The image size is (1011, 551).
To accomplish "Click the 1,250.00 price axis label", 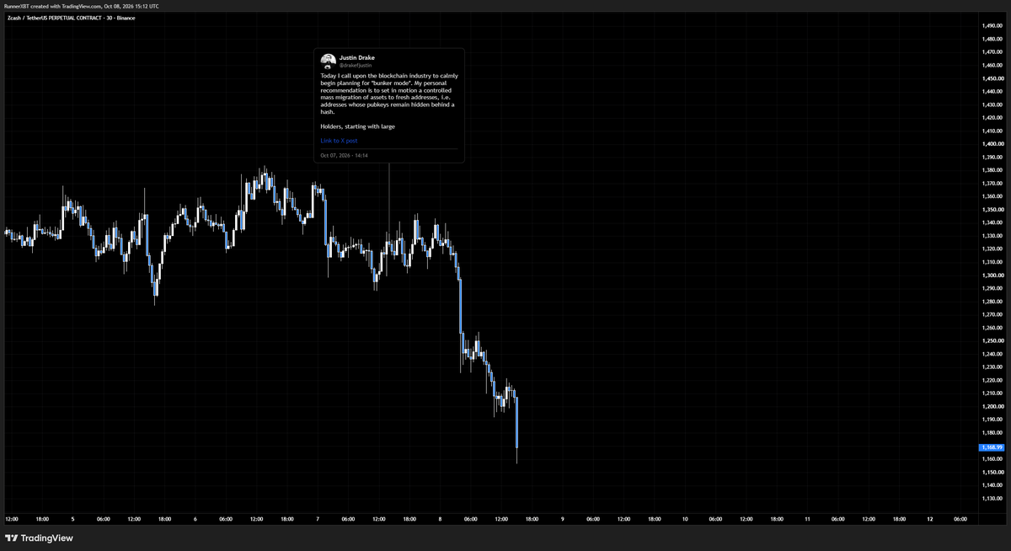I will tap(991, 341).
